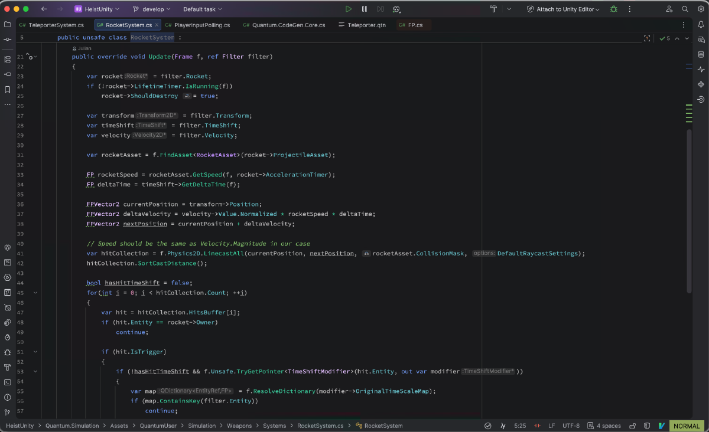This screenshot has height=432, width=709.
Task: Click the green Debug bug icon
Action: [x=614, y=9]
